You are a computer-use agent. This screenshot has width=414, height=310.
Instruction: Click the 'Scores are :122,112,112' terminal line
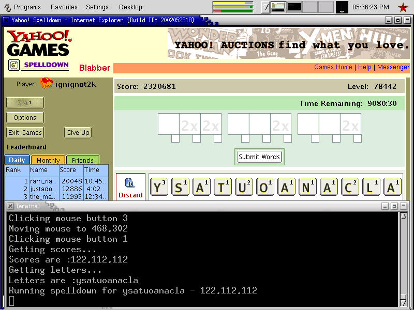68,260
